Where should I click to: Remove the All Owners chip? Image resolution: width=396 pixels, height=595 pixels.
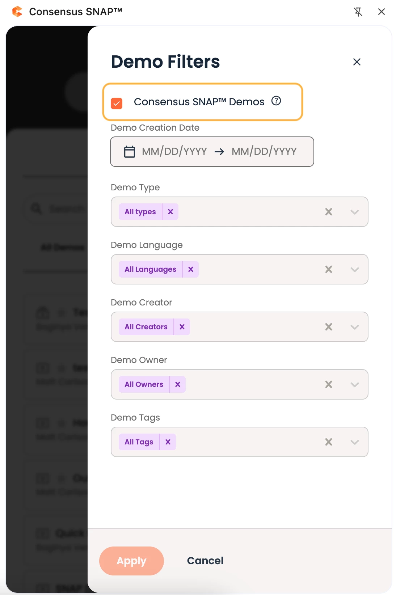point(178,384)
